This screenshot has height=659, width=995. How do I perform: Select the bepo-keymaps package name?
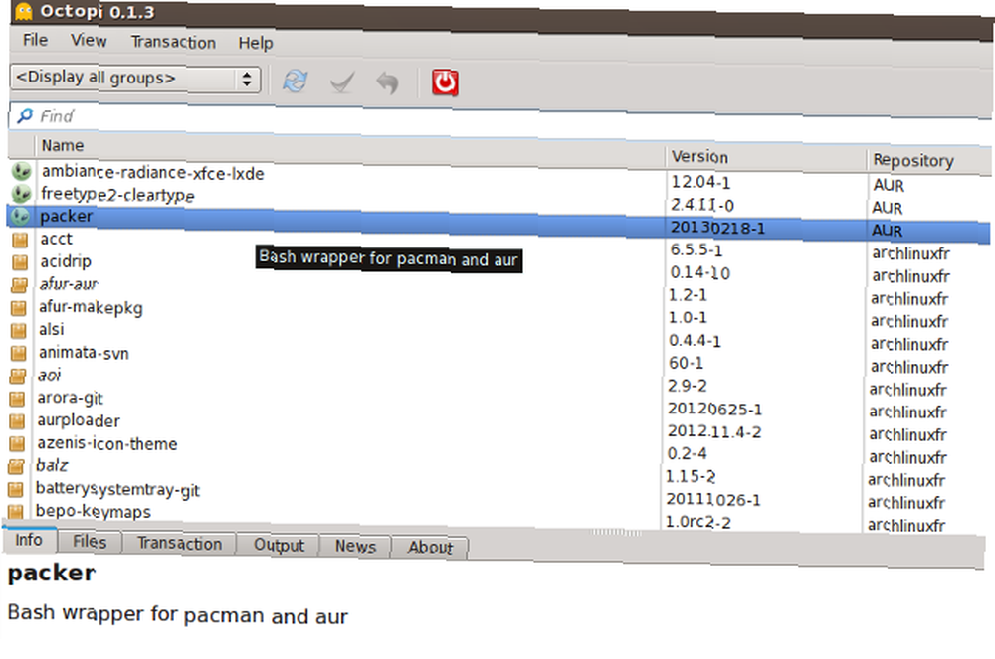(x=94, y=511)
